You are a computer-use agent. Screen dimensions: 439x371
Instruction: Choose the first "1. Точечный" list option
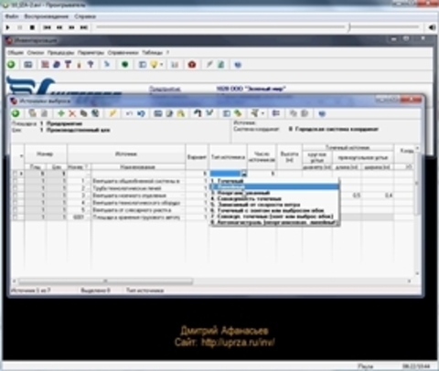pos(227,181)
